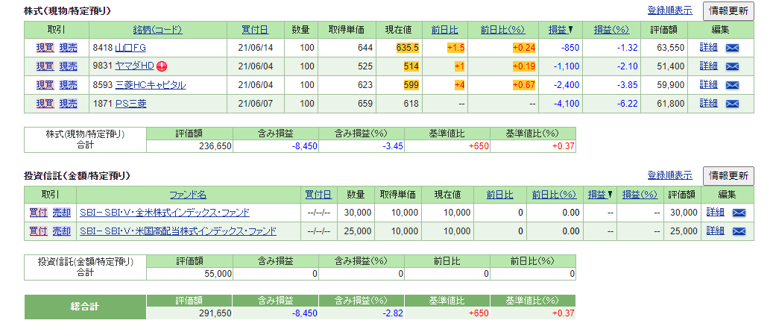Image resolution: width=776 pixels, height=332 pixels.
Task: Click 現買 for 9831 ヤマダHD
Action: tap(45, 66)
